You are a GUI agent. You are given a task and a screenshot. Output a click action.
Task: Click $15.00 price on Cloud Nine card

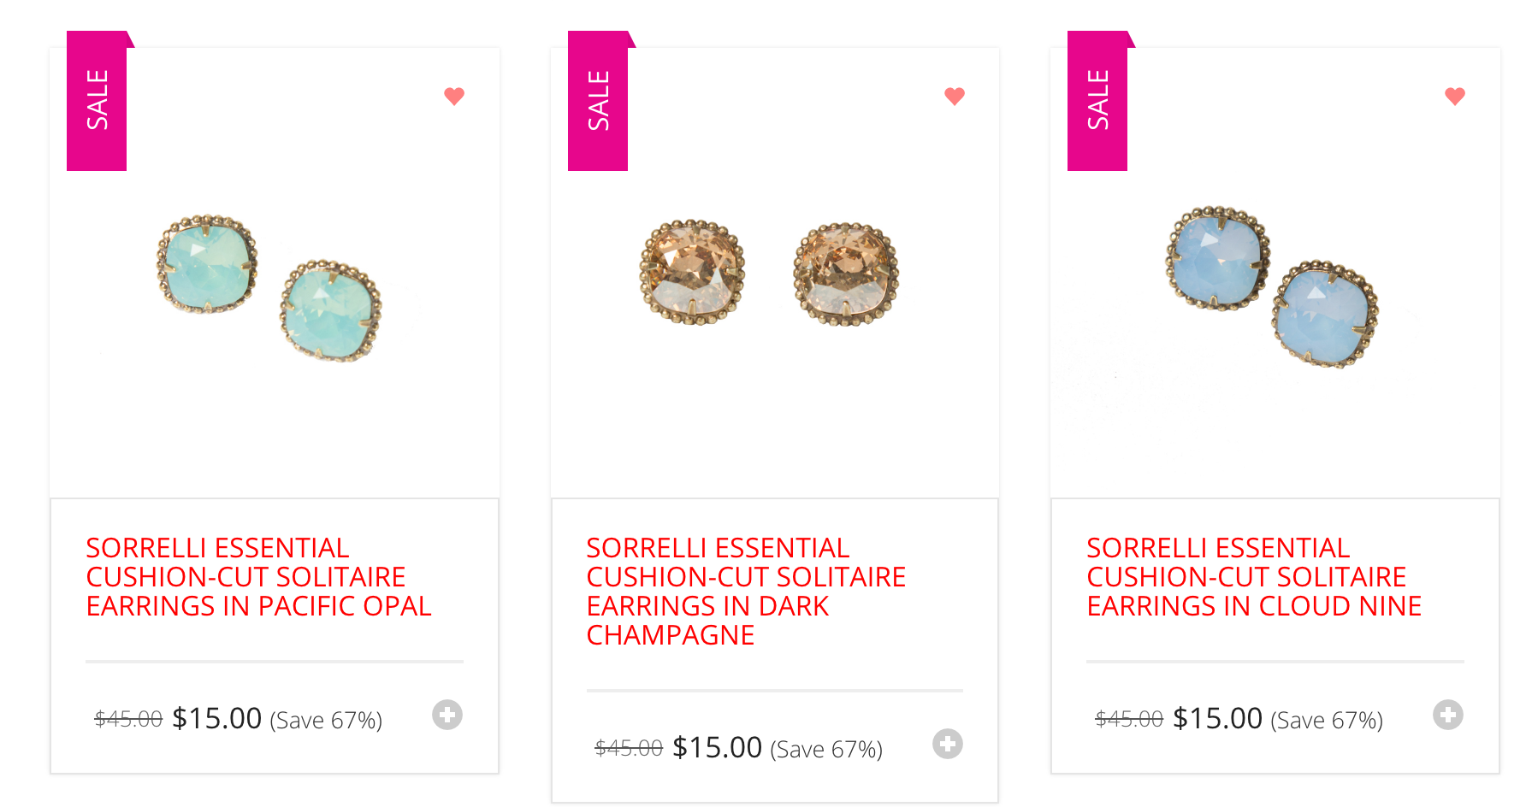pos(1217,718)
